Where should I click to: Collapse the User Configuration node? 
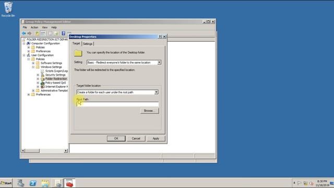coord(24,55)
